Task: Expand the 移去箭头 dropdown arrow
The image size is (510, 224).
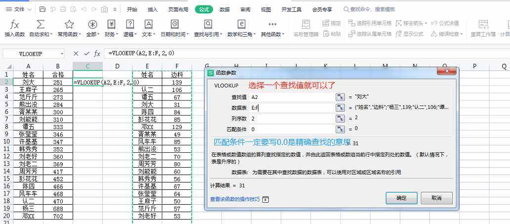Action: (425, 23)
